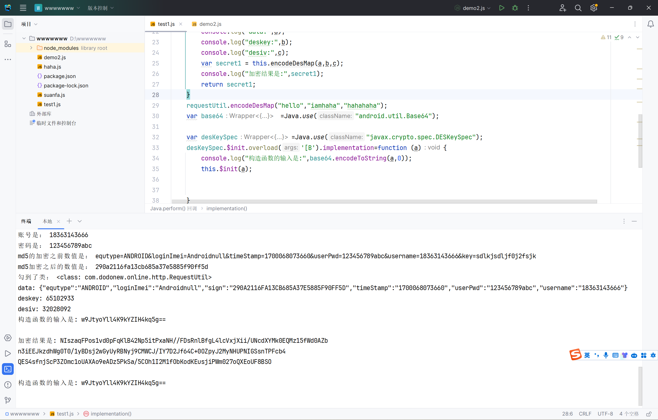Click the Run demo2.js play button
Screen dimensions: 658x420
click(x=501, y=8)
